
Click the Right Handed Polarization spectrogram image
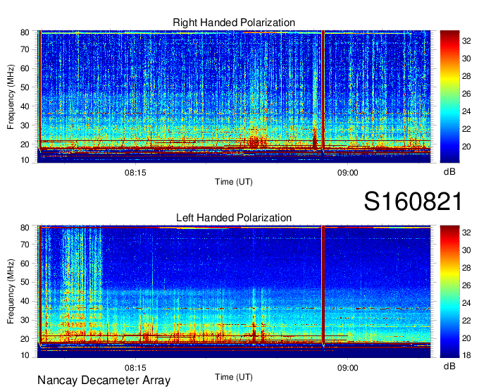[x=234, y=97]
